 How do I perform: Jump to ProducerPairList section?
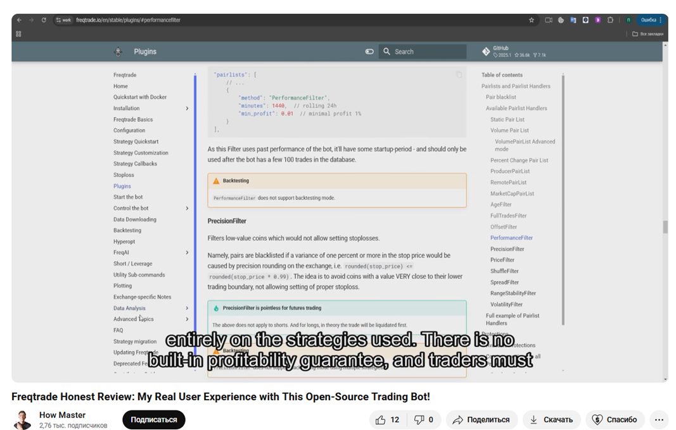(x=510, y=171)
